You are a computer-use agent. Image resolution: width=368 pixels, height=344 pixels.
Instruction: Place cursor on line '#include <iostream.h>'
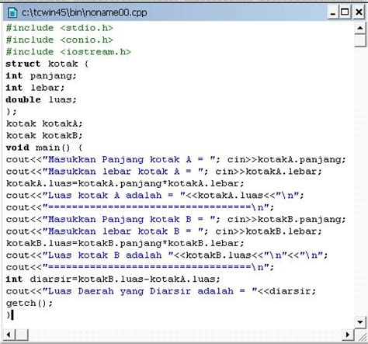pos(68,52)
